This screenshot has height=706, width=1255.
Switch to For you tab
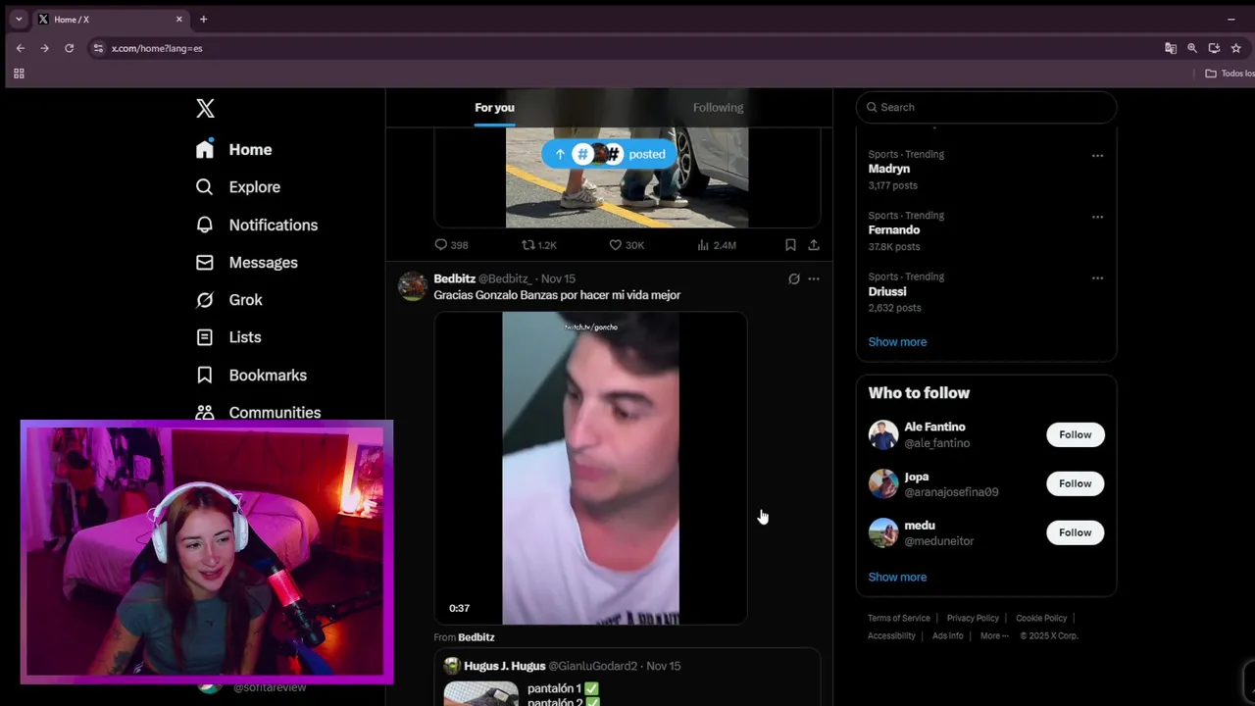click(x=494, y=108)
